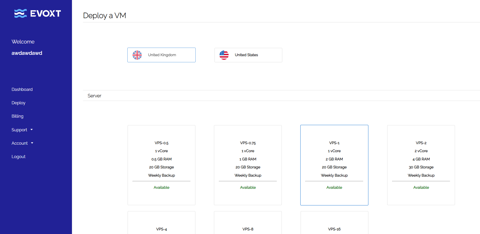Select United States as server location

tap(248, 55)
